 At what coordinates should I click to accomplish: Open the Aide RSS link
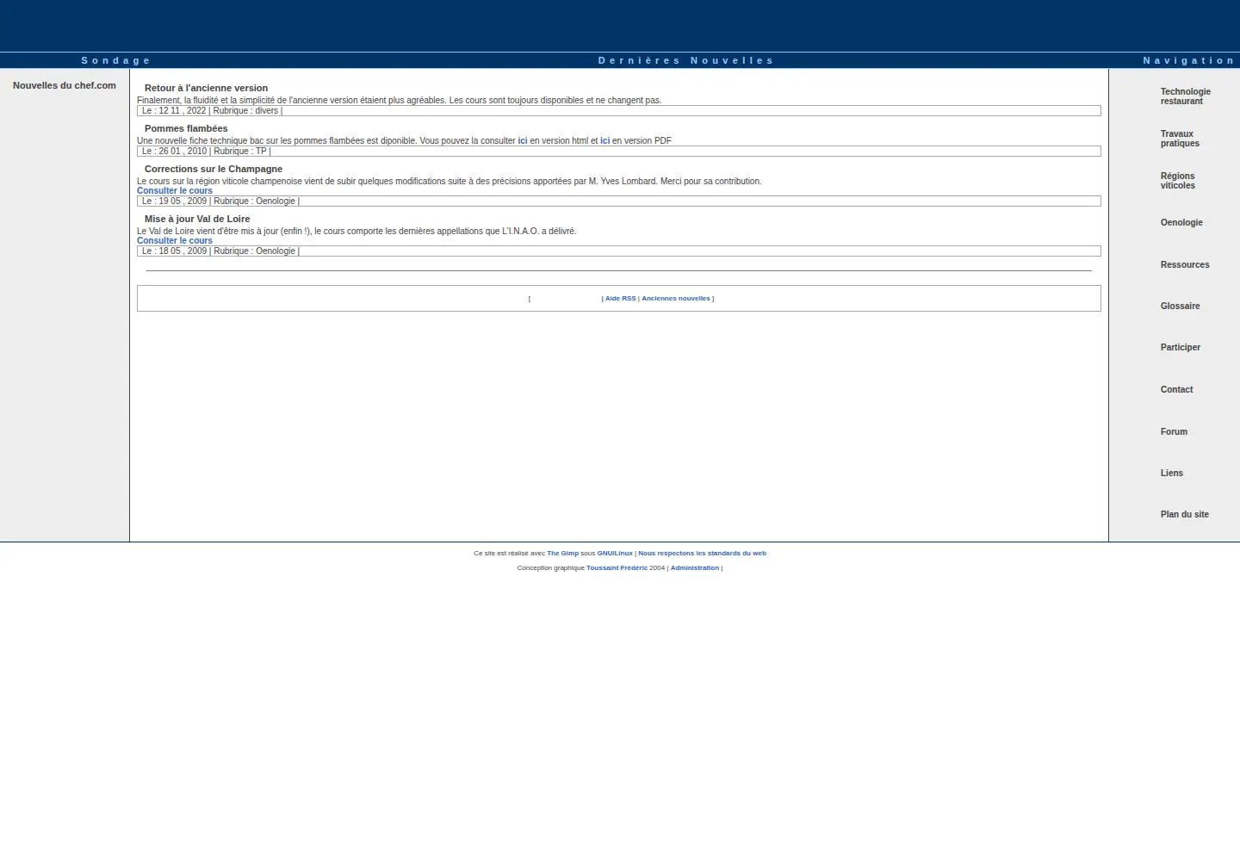tap(620, 299)
